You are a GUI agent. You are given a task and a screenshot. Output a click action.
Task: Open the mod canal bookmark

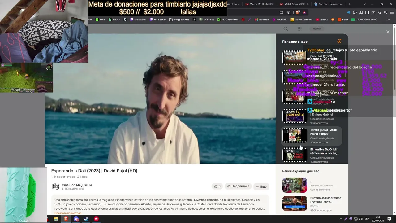click(x=157, y=20)
